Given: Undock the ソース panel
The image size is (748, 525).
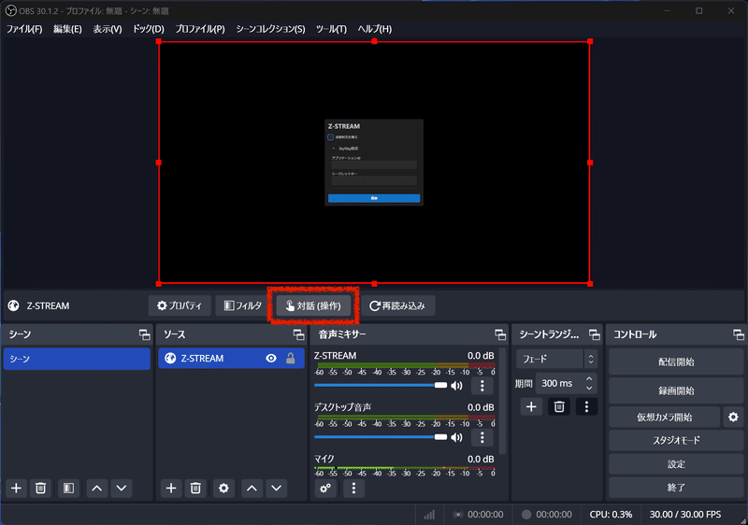Looking at the screenshot, I should tap(298, 335).
